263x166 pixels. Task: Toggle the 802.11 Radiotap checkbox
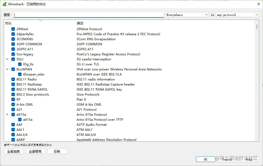[x=13, y=84]
